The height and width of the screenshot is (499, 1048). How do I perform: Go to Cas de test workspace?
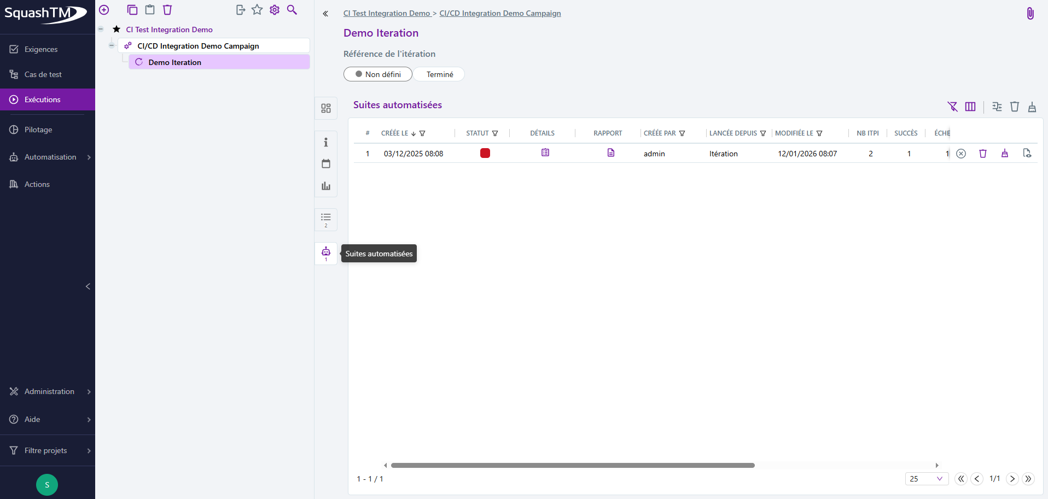(43, 74)
